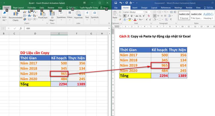Open the References tab in Word
Viewport: 215px width, 116px height.
[166, 8]
